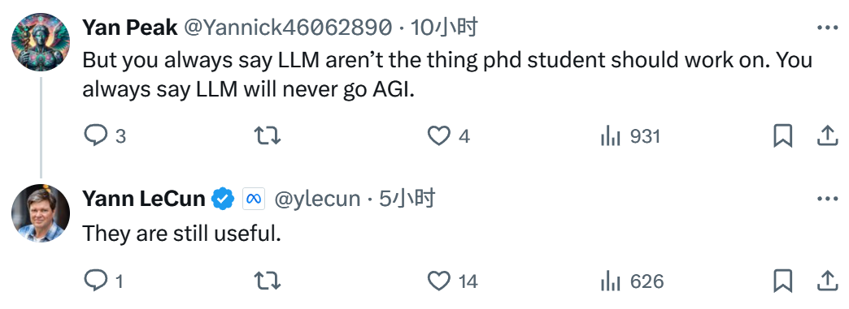Open more options on Yan Peak's tweet
This screenshot has width=849, height=309.
(827, 28)
